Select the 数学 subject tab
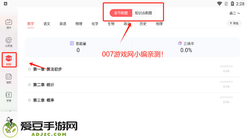247x138 pixels. (31, 24)
